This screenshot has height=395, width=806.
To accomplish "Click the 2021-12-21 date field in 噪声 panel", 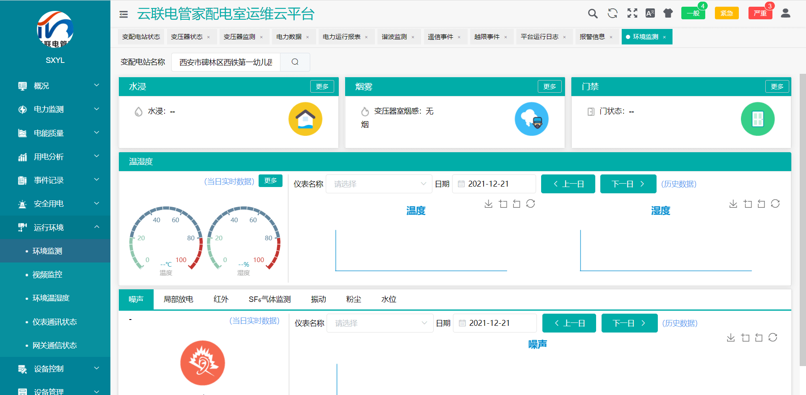I will tap(495, 323).
